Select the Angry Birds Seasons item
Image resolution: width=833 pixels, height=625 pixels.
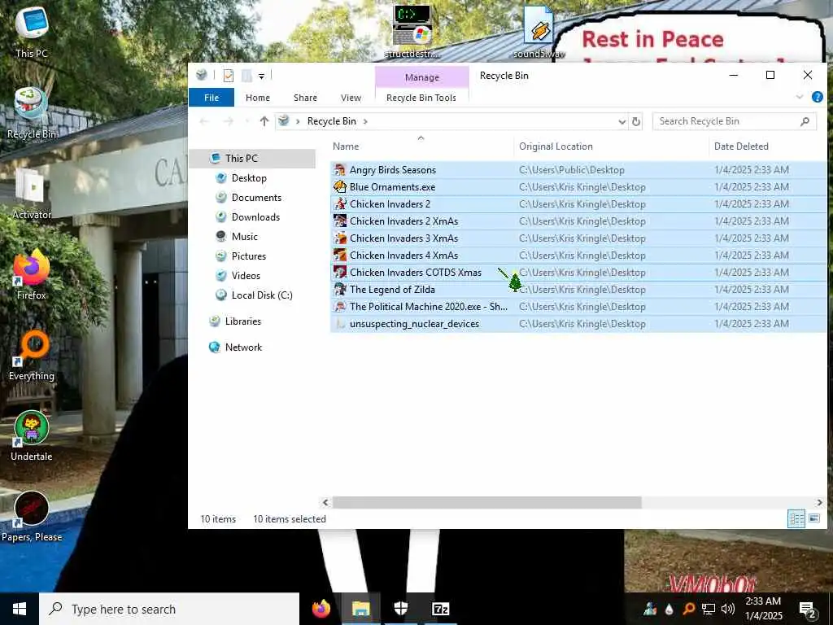(x=578, y=170)
